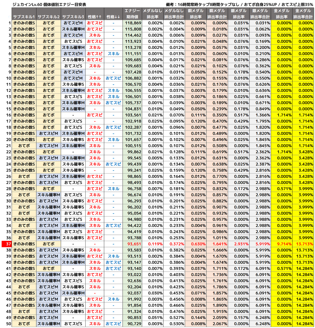Click the 92,037 energy value
The height and width of the screenshot is (328, 315).
[x=132, y=293]
